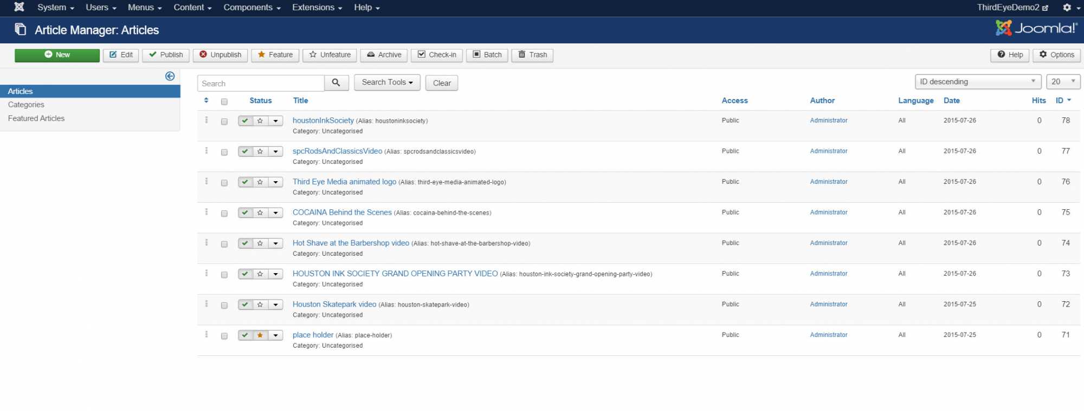Open Featured Articles in the sidebar
Screen dimensions: 1084x411
(36, 118)
